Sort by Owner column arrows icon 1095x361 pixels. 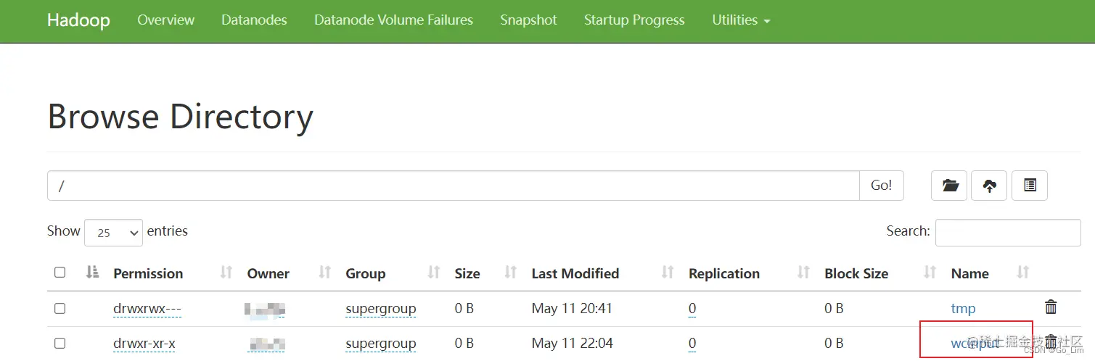point(325,273)
